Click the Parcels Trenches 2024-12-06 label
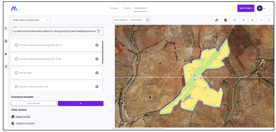 (x=34, y=87)
